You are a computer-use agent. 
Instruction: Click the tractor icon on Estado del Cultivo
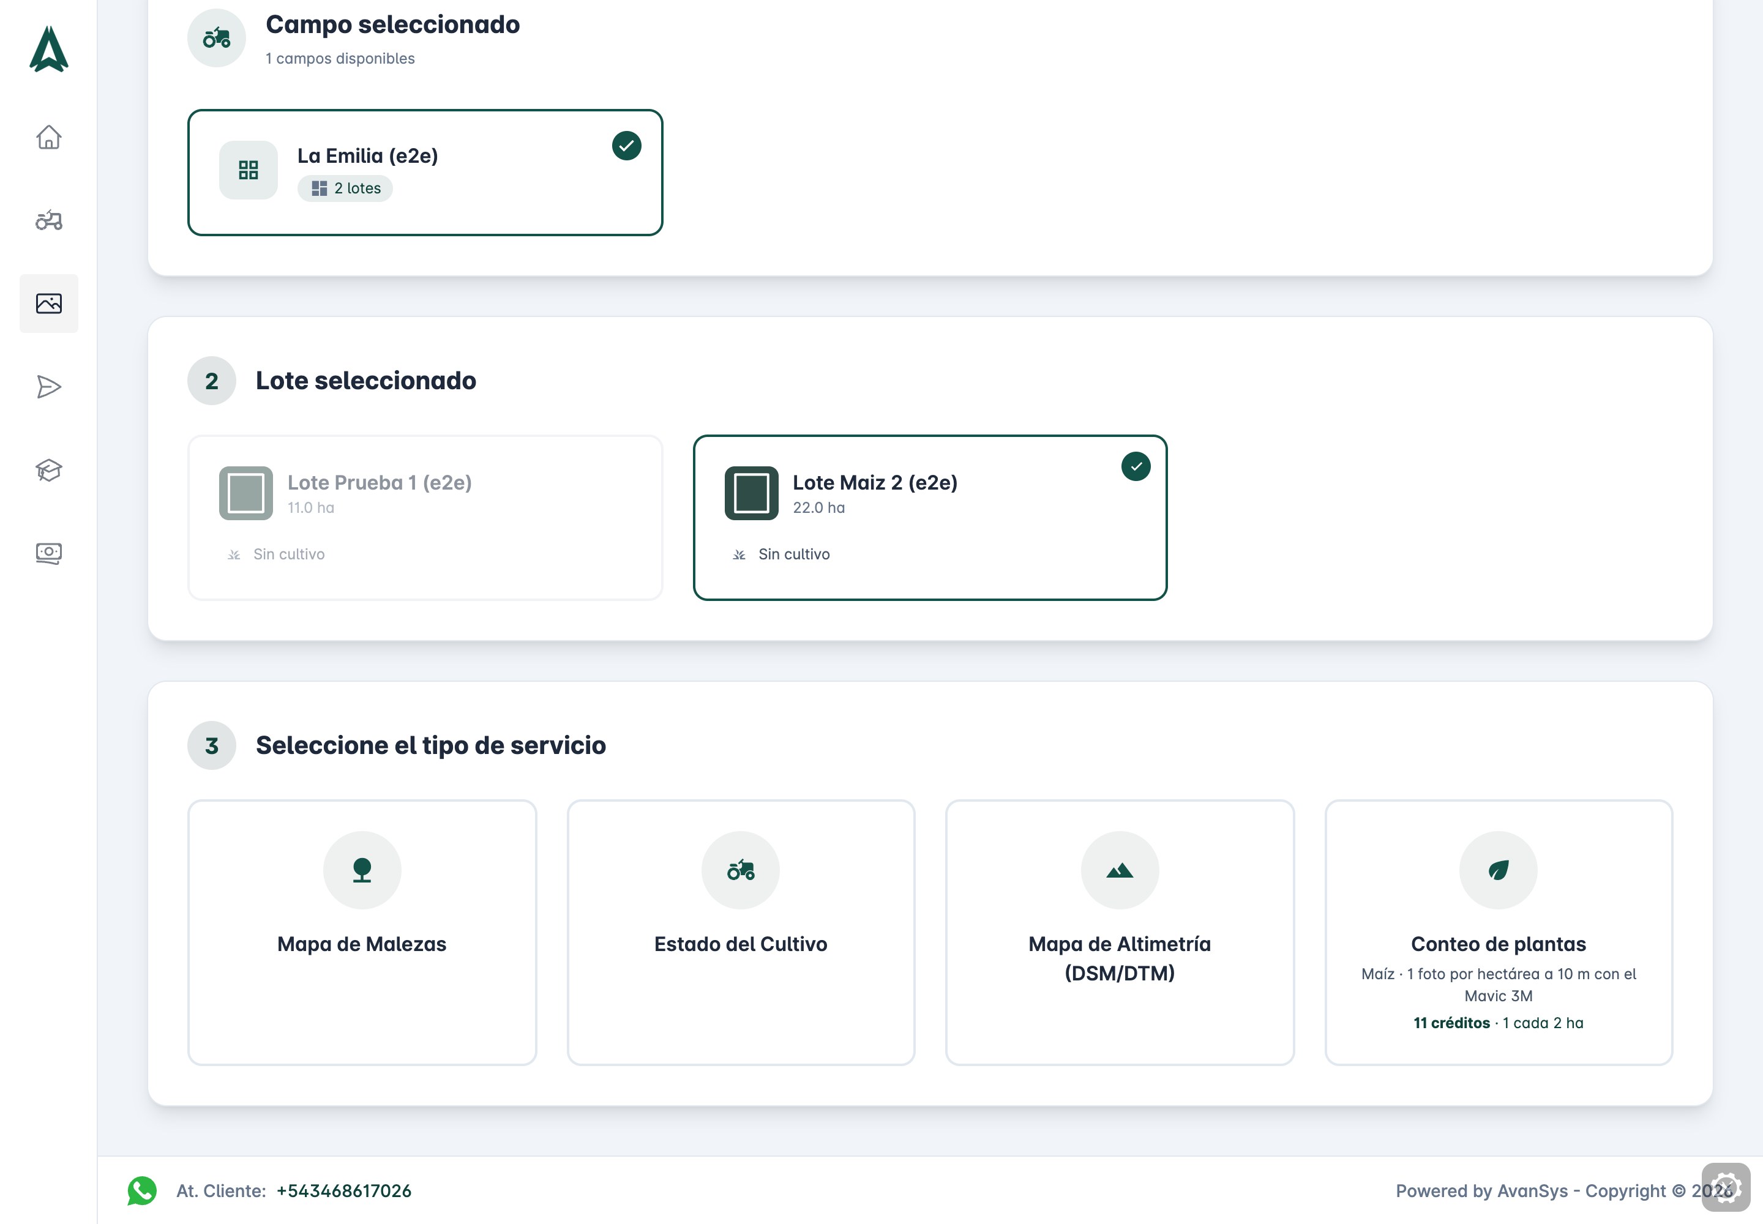(741, 870)
